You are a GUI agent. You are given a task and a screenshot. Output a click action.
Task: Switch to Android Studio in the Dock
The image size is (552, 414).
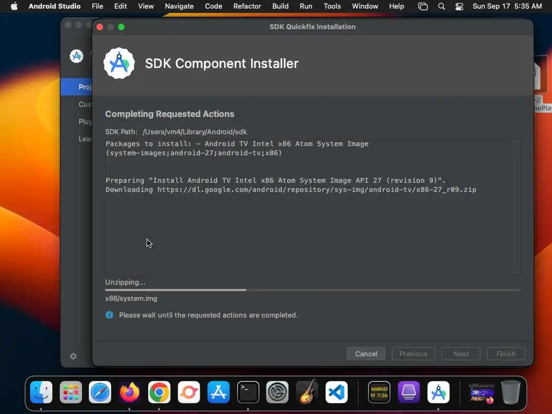click(438, 392)
